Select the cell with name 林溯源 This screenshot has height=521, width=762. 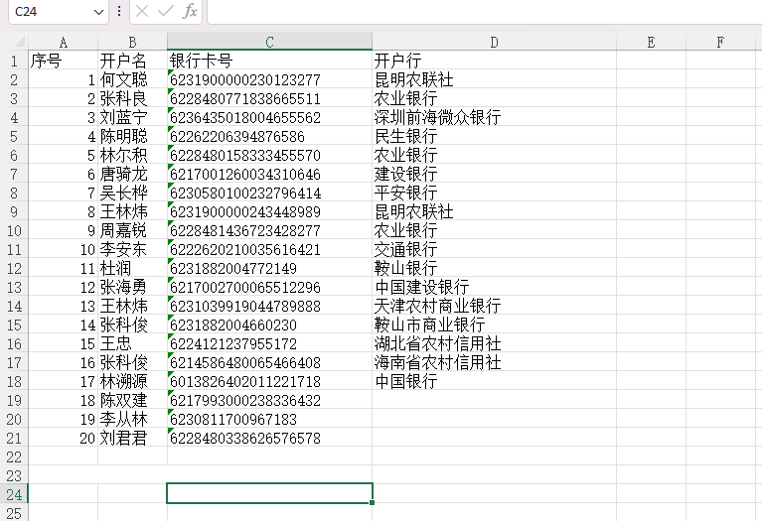(x=133, y=381)
